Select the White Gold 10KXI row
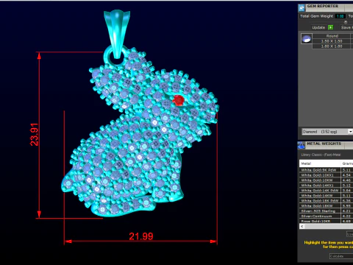This screenshot has width=353, height=265. point(326,175)
